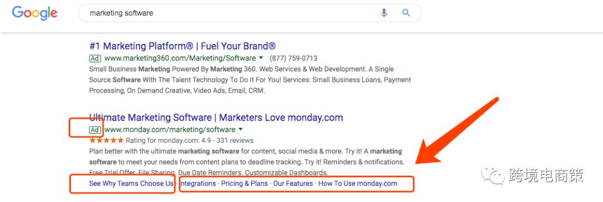
Task: Click the blue search magnifier icon
Action: [x=406, y=13]
